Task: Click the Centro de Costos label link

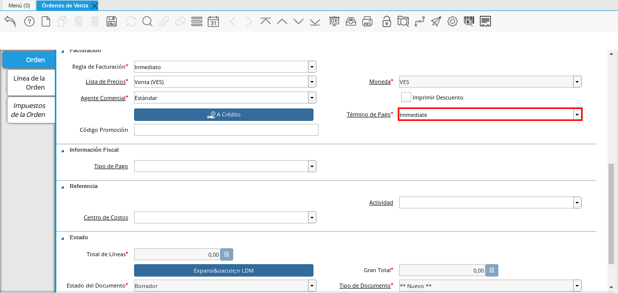Action: [x=106, y=217]
